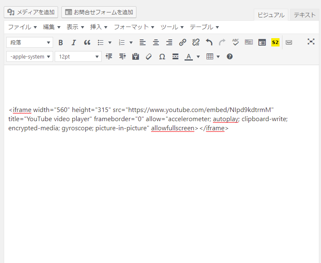Image resolution: width=321 pixels, height=263 pixels.
Task: Clear formatting with the eraser icon
Action: point(149,56)
